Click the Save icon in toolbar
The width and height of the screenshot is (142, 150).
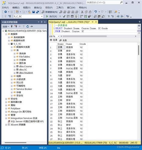pos(34,12)
